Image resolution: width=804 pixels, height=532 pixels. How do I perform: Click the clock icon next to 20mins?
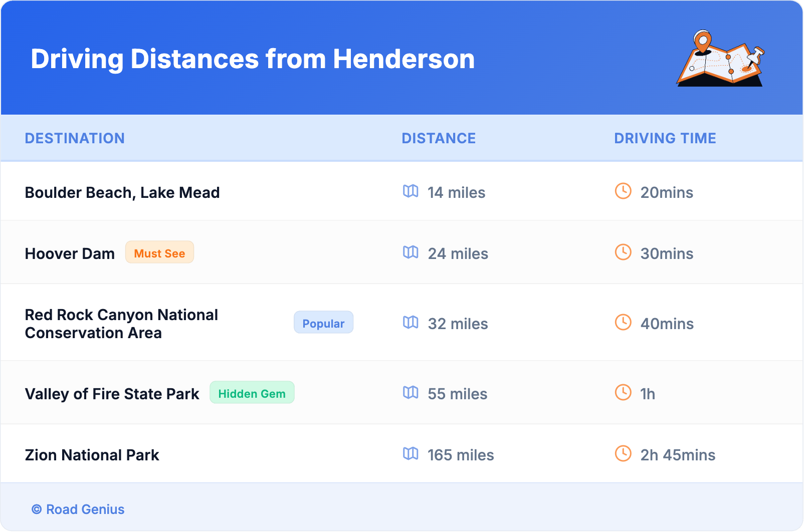click(x=623, y=191)
